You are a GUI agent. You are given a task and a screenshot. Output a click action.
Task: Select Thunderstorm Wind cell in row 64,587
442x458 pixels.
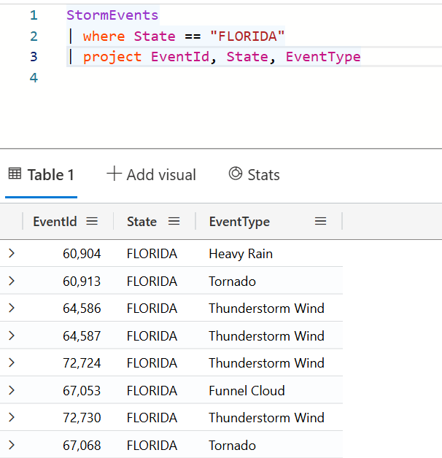coord(267,336)
